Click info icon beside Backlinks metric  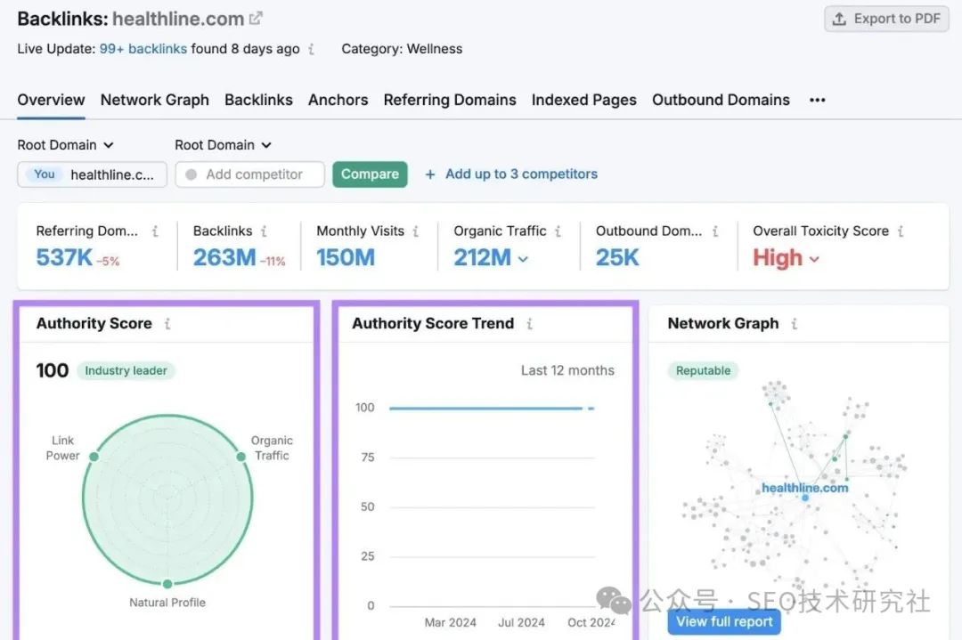[x=264, y=231]
